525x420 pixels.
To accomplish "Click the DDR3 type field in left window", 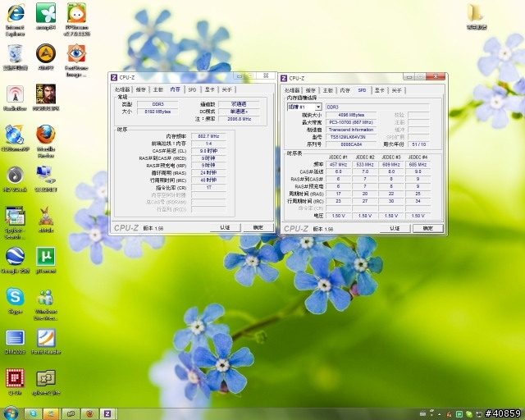I will [x=157, y=104].
